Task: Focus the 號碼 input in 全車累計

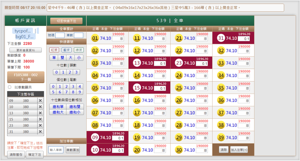Action: (60, 35)
